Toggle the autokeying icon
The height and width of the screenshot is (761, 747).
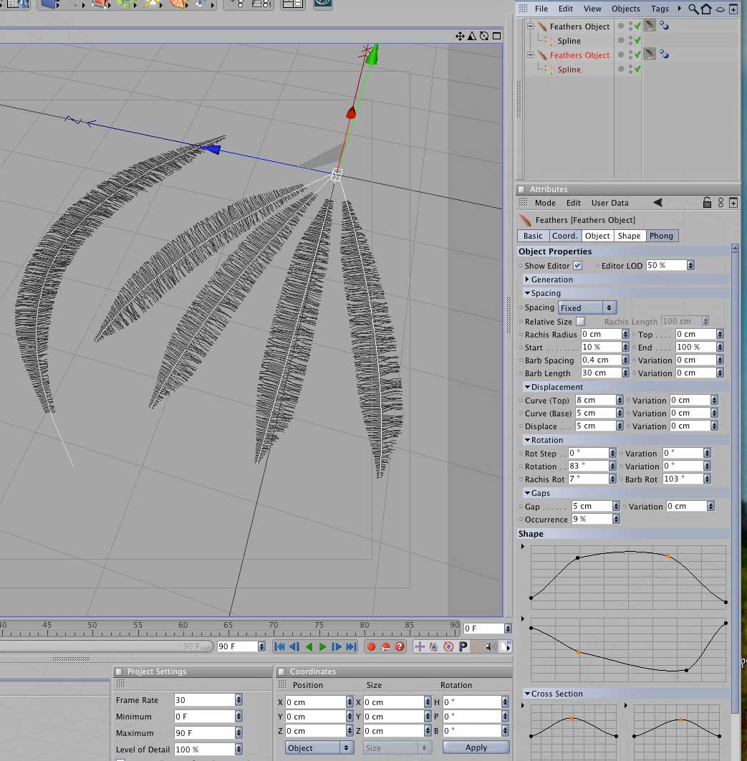[385, 646]
